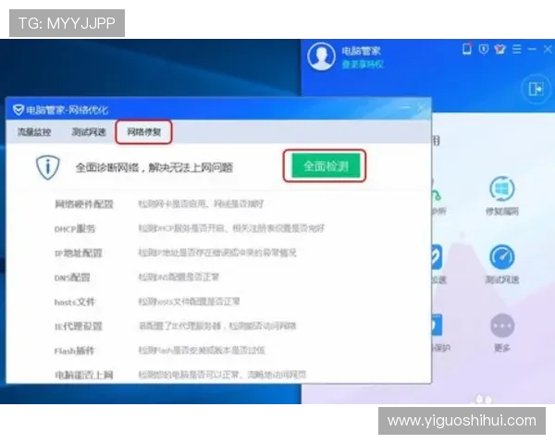Click the 修复漏洞 label under its icon
Image resolution: width=555 pixels, height=444 pixels.
tap(502, 212)
